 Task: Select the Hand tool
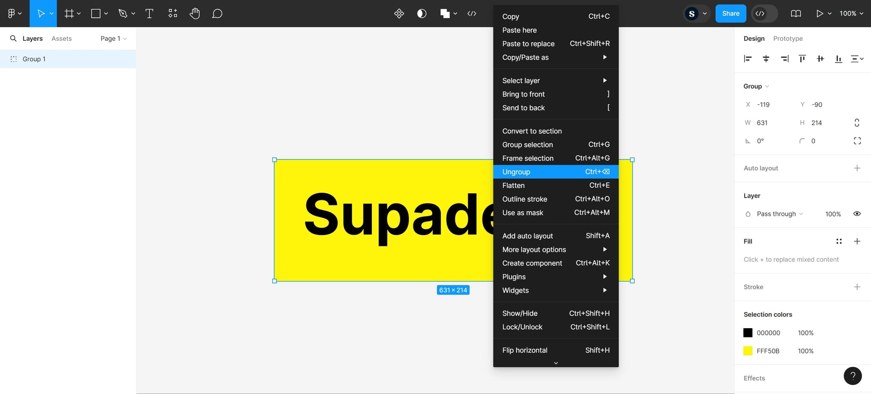195,14
